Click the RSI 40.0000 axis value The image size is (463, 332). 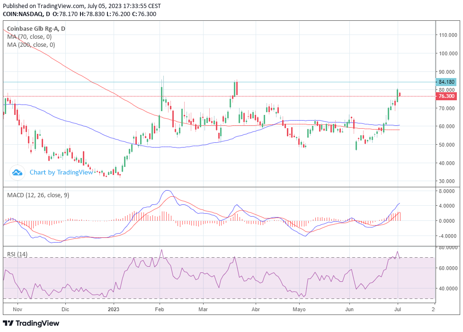coord(447,288)
